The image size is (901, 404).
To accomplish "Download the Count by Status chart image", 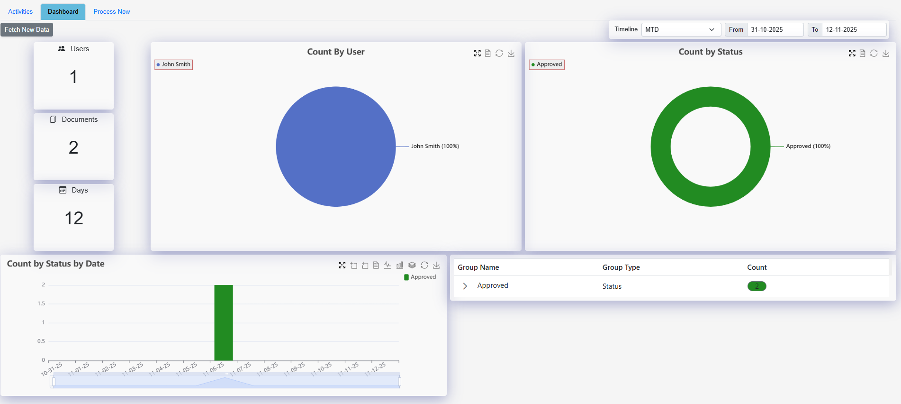I will tap(885, 53).
